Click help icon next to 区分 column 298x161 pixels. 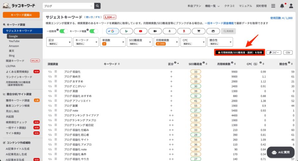[x=175, y=63]
